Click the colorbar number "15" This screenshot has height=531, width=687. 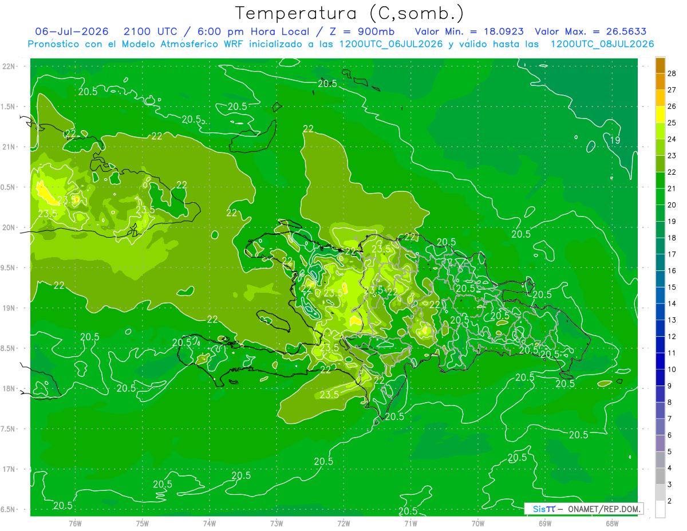(672, 287)
